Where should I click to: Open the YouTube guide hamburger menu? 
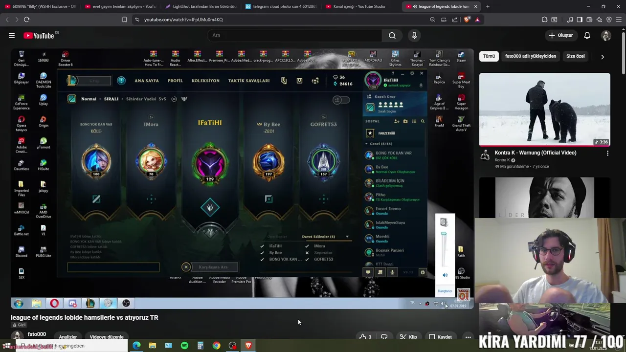[x=12, y=35]
